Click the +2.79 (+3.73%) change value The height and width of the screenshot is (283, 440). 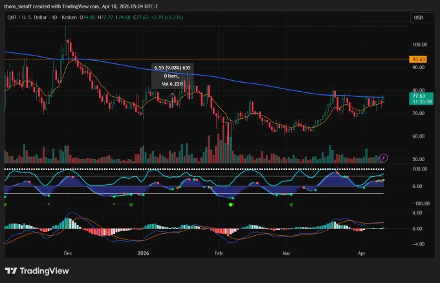click(167, 17)
